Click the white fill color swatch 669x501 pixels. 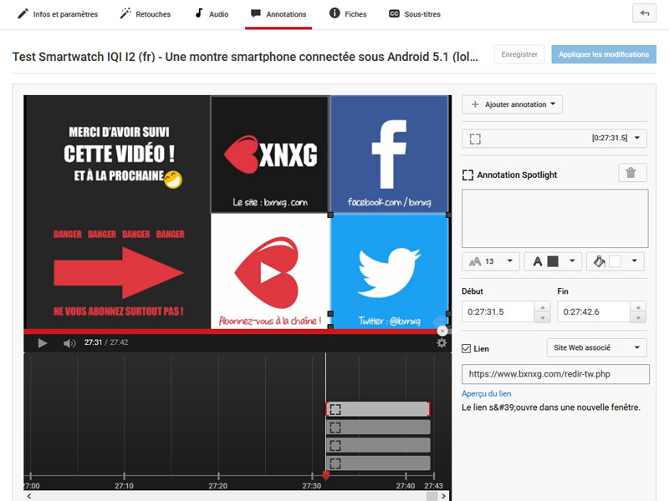coord(615,261)
